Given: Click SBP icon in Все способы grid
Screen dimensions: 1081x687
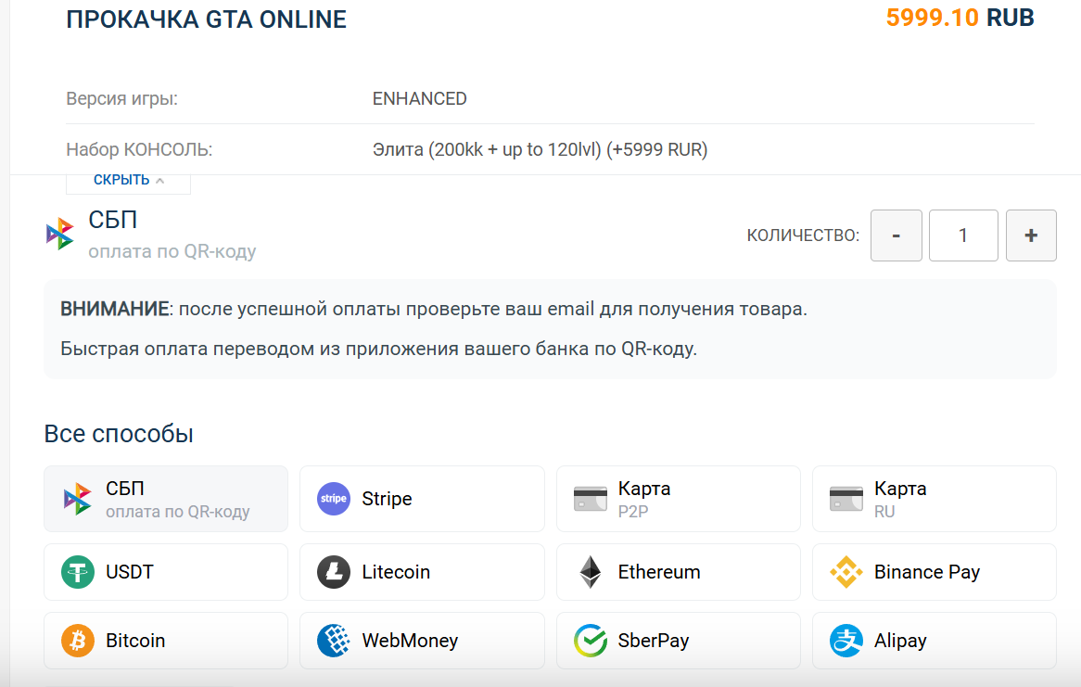Looking at the screenshot, I should click(77, 499).
